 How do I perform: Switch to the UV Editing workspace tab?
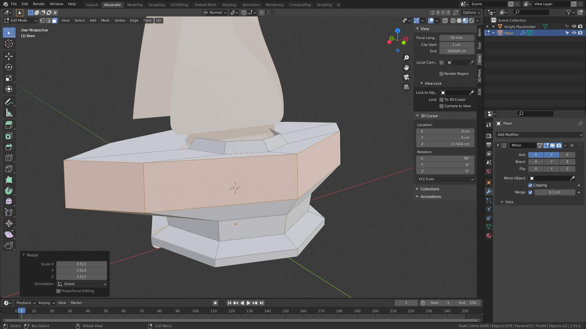[x=179, y=5]
